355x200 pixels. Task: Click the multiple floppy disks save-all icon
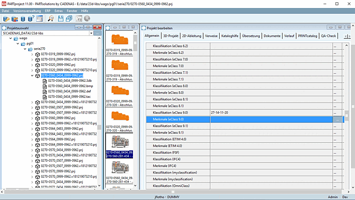(x=69, y=18)
